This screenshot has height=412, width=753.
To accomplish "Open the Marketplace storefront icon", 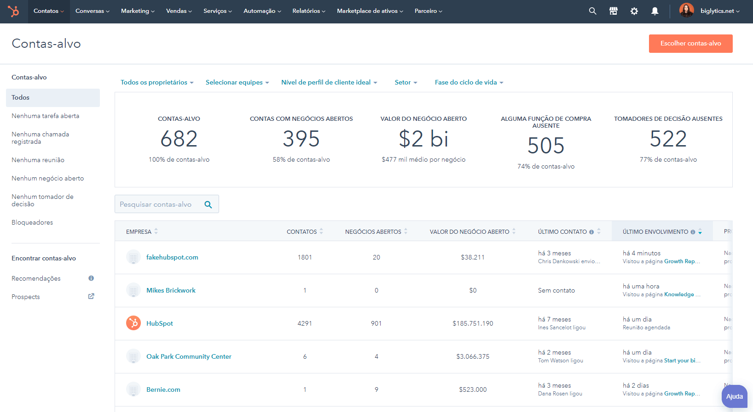I will click(x=613, y=11).
